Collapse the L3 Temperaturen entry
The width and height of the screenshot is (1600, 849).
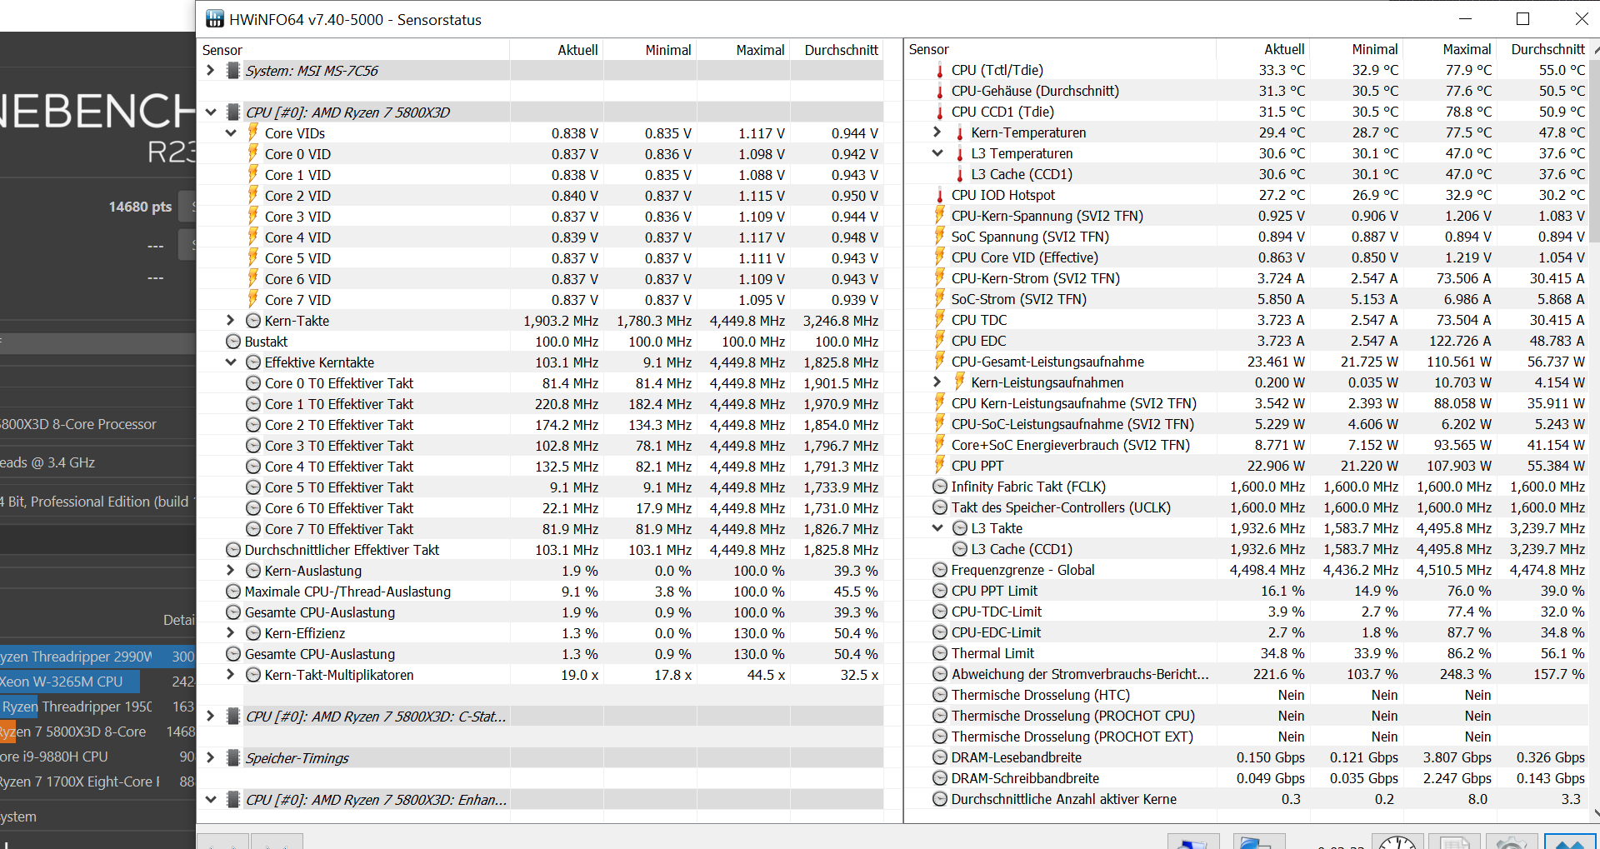937,153
